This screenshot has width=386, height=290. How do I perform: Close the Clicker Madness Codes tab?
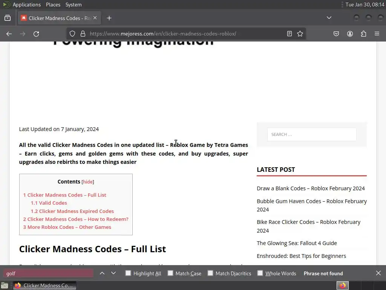[95, 18]
